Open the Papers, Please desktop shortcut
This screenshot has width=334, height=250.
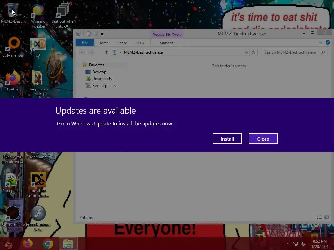tap(13, 216)
